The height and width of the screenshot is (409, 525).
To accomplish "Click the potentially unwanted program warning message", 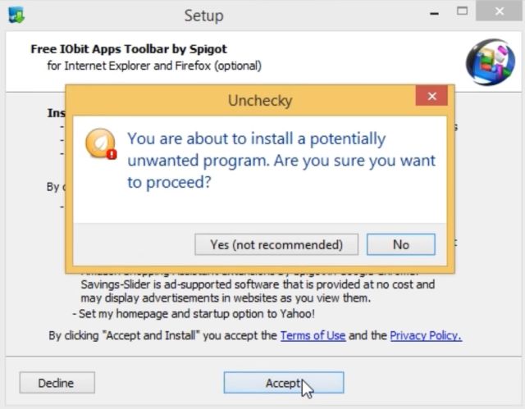I will click(281, 161).
